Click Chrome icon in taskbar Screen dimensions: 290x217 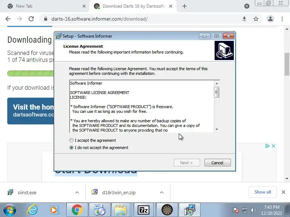click(77, 210)
